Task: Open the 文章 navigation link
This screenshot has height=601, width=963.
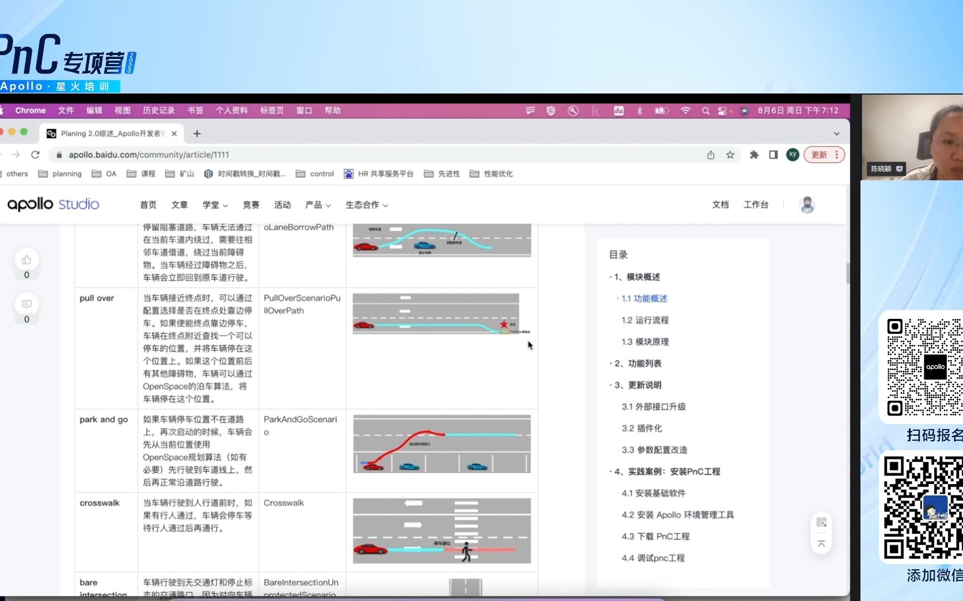Action: (179, 205)
